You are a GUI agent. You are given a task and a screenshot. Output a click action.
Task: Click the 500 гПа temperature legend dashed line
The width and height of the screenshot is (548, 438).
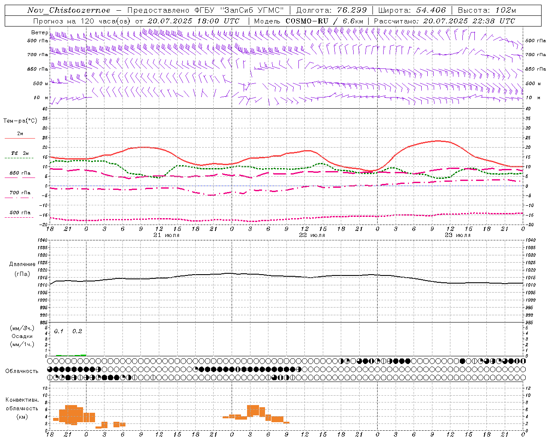point(20,217)
